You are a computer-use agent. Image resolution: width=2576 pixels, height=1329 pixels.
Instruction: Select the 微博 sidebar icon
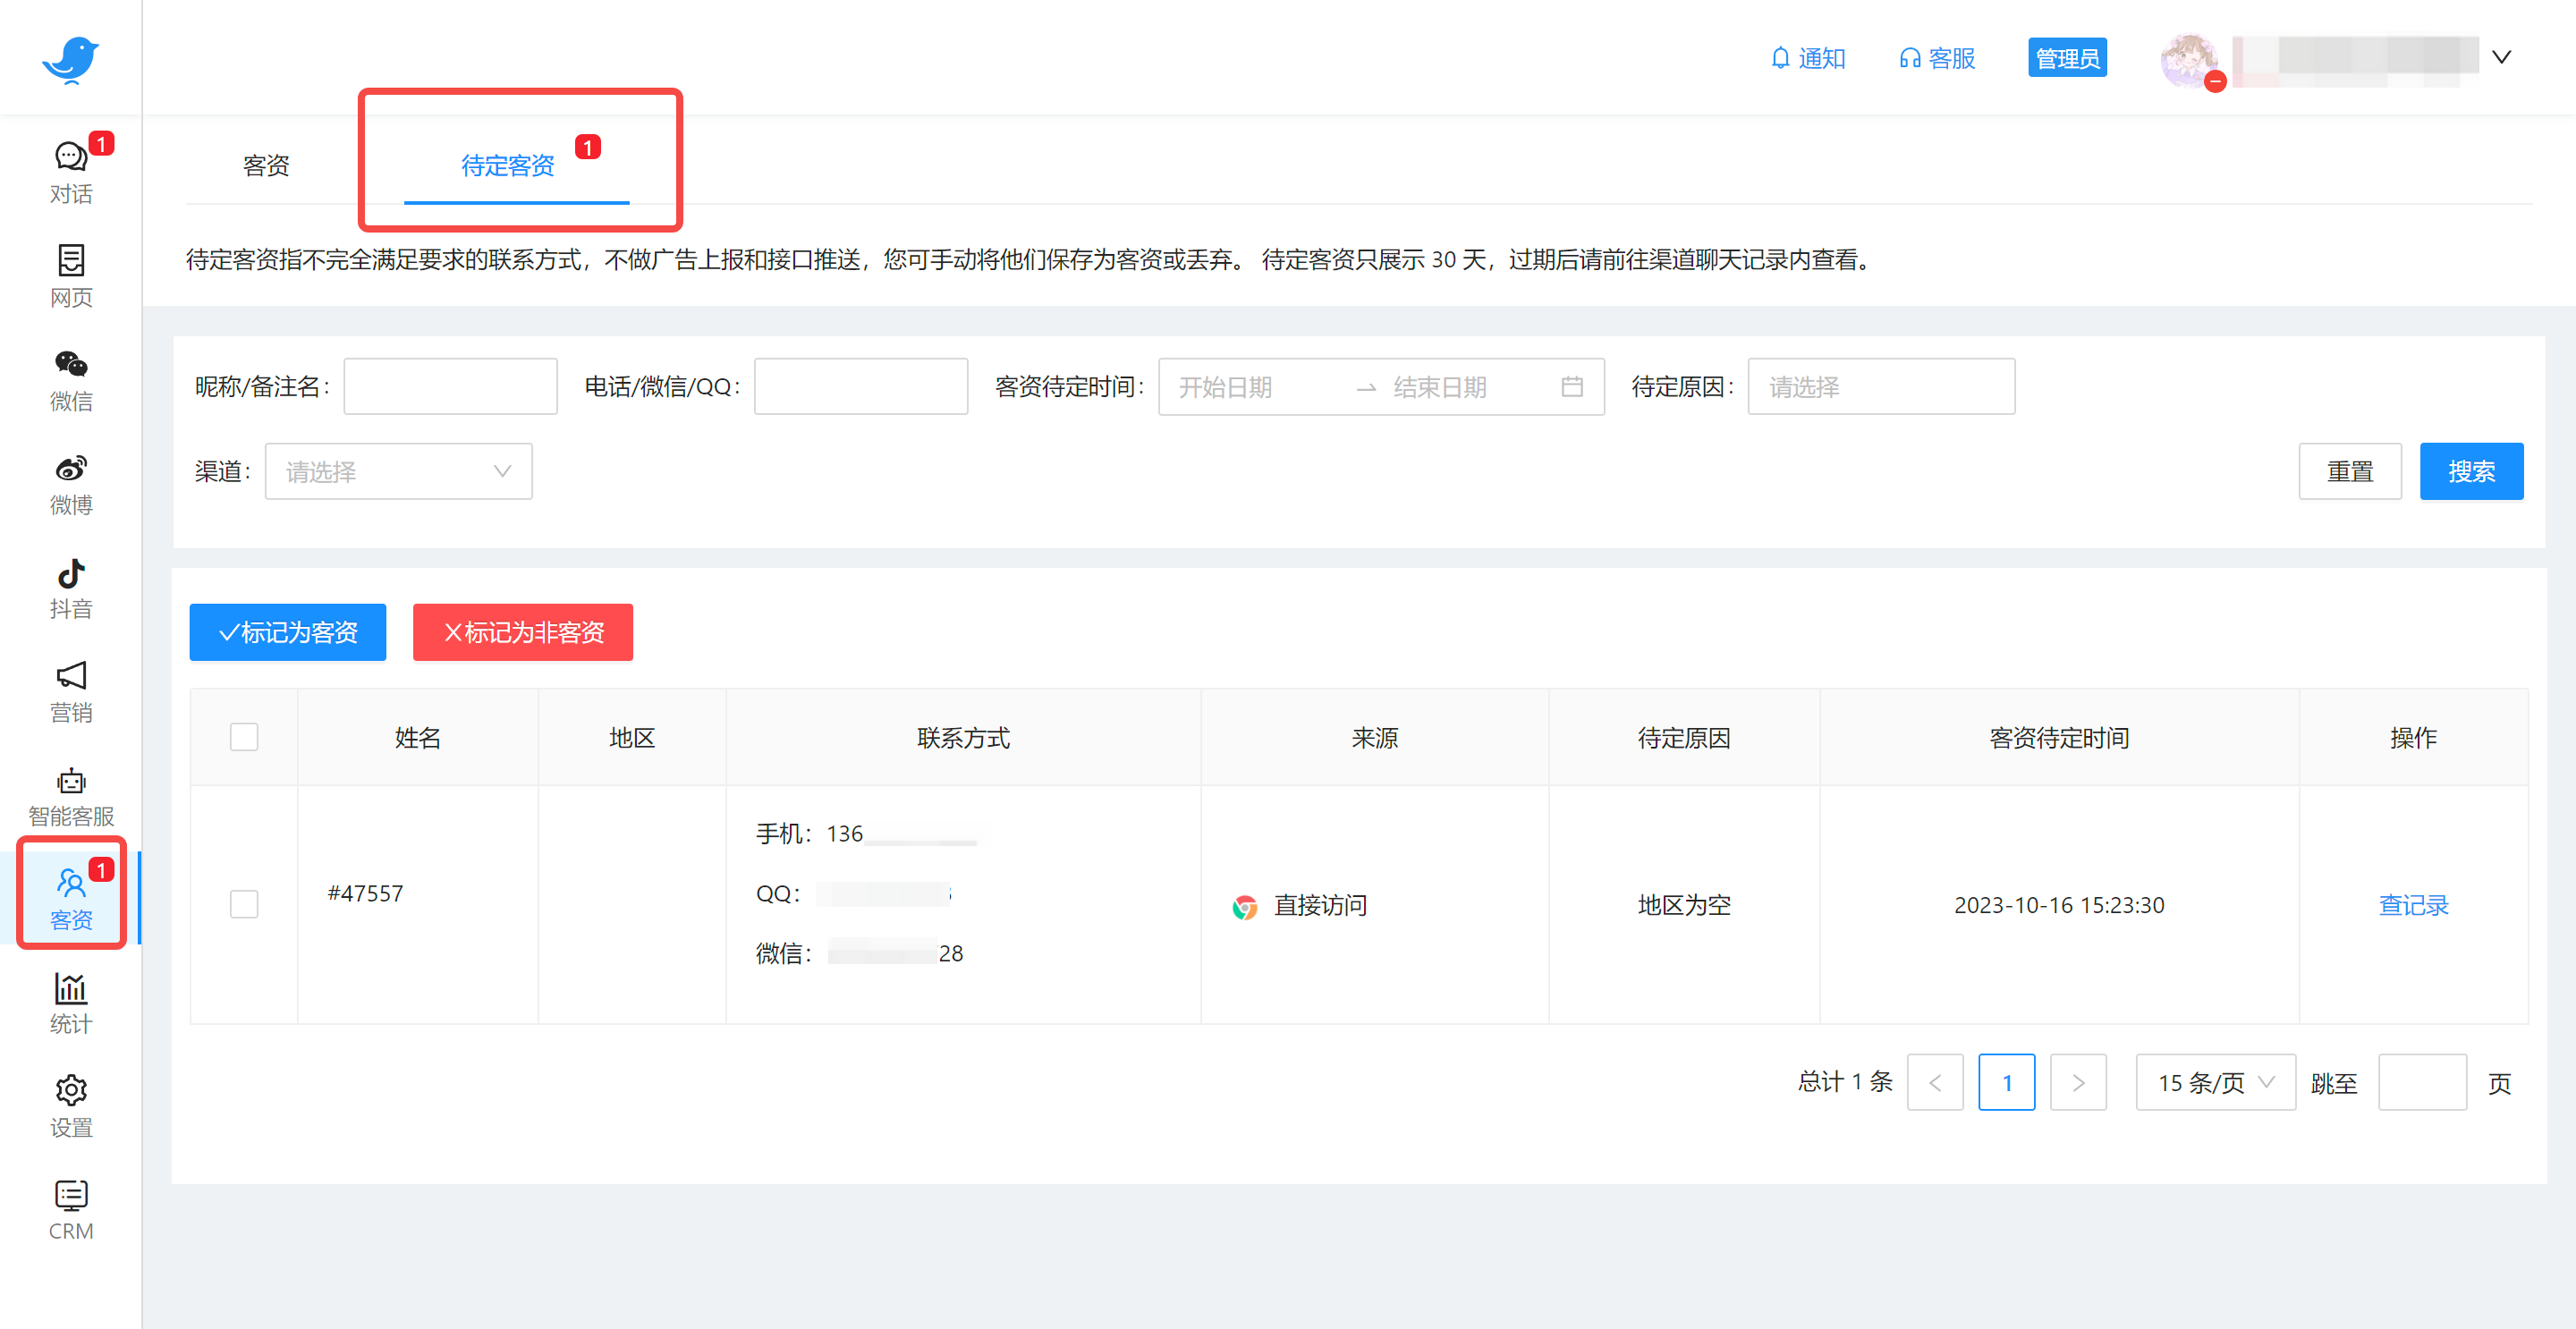pos(70,484)
